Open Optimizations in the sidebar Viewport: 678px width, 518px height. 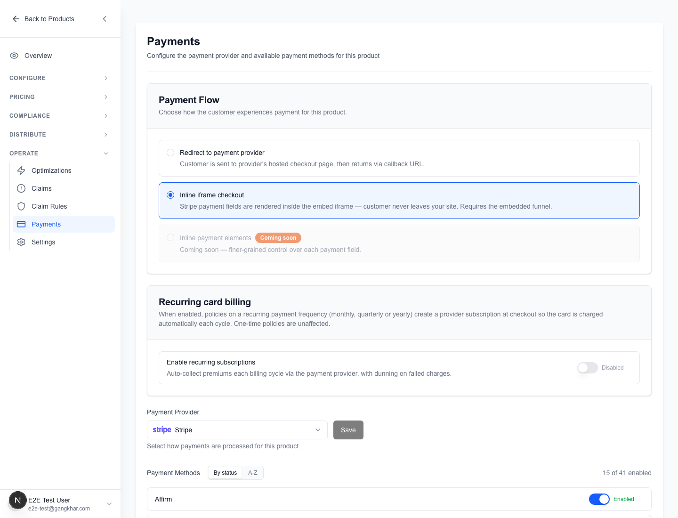(64, 170)
